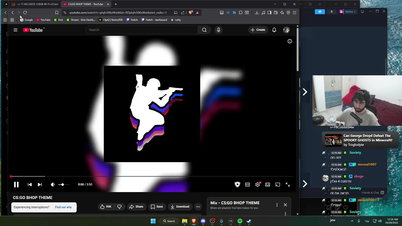
Task: Open Can George Droyd video thumbnail in chat
Action: click(x=333, y=140)
